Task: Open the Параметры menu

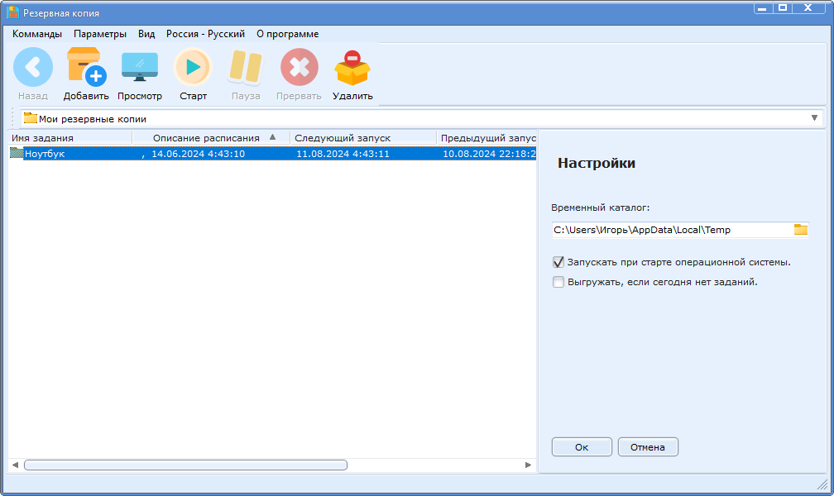Action: point(100,34)
